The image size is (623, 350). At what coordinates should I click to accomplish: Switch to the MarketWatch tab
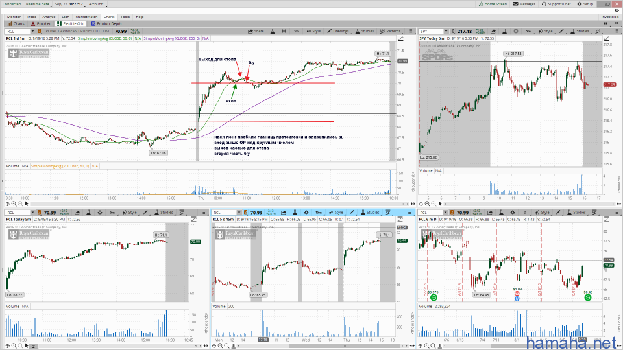point(86,17)
